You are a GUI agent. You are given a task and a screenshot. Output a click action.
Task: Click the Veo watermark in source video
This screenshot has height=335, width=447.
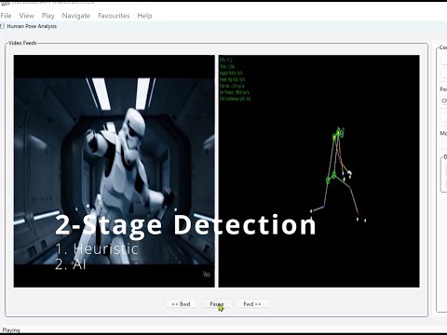coord(207,275)
